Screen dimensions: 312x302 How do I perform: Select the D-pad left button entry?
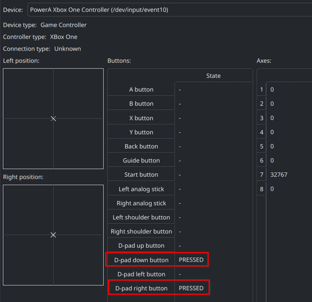141,274
